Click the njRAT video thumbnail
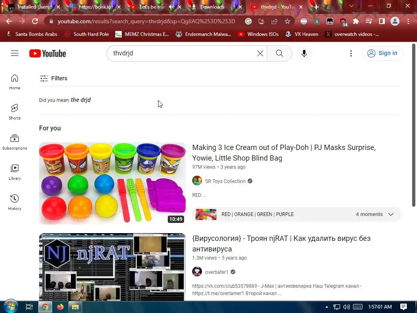Viewport: 417px width, 313px height. tap(112, 267)
